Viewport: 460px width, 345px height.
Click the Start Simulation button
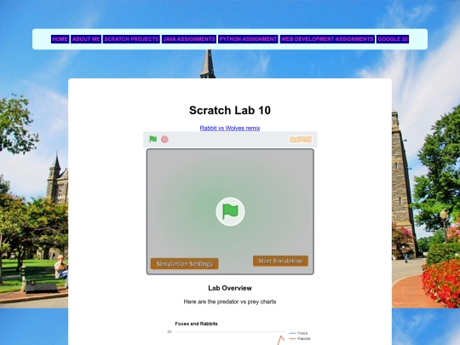tap(280, 261)
